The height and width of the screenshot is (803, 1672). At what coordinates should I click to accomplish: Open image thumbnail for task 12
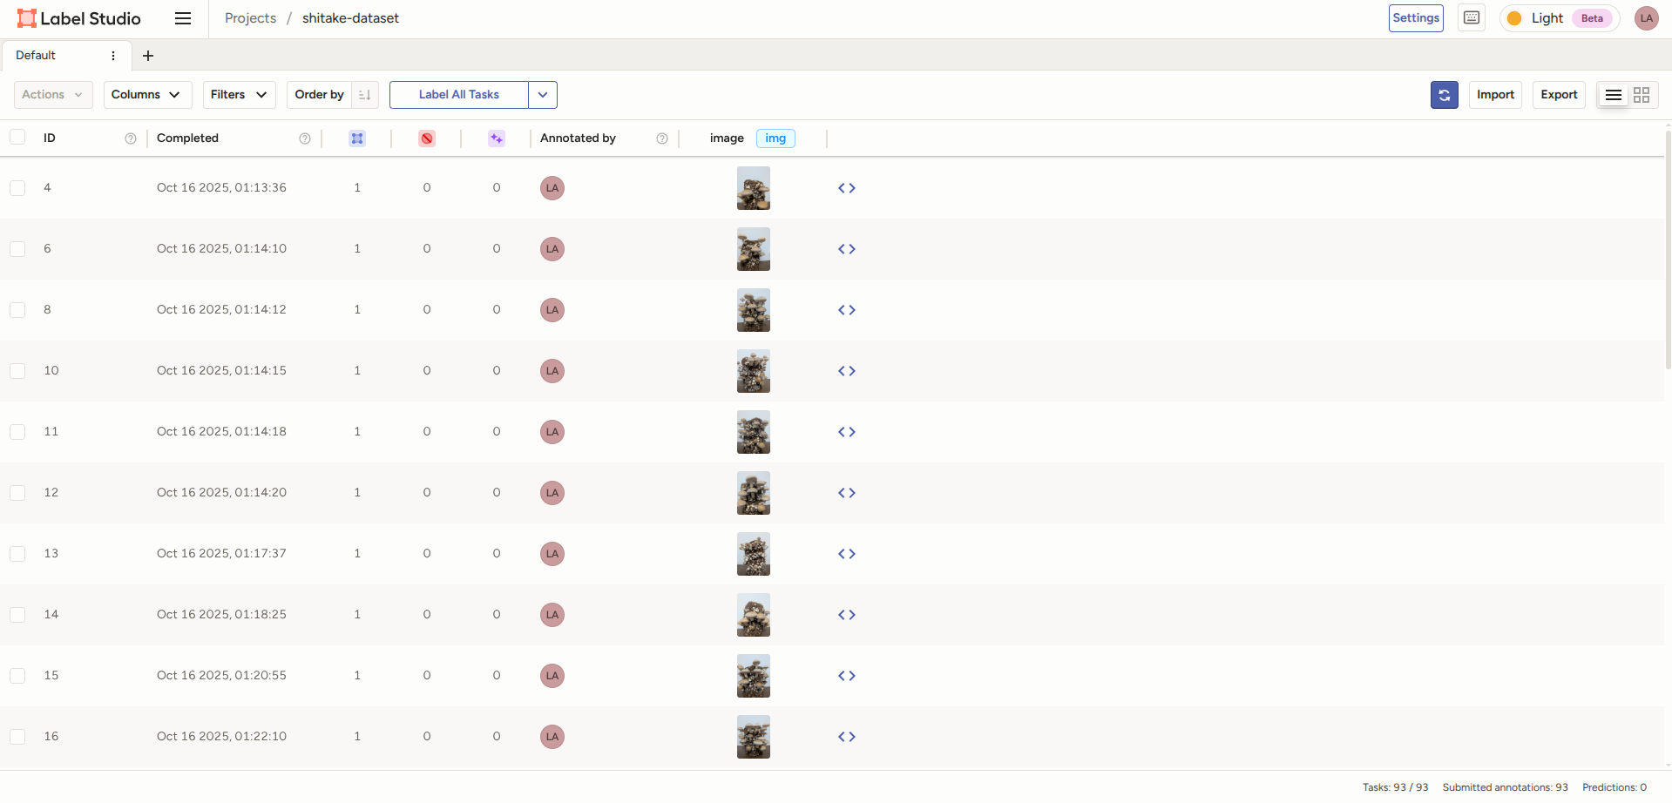pyautogui.click(x=754, y=493)
